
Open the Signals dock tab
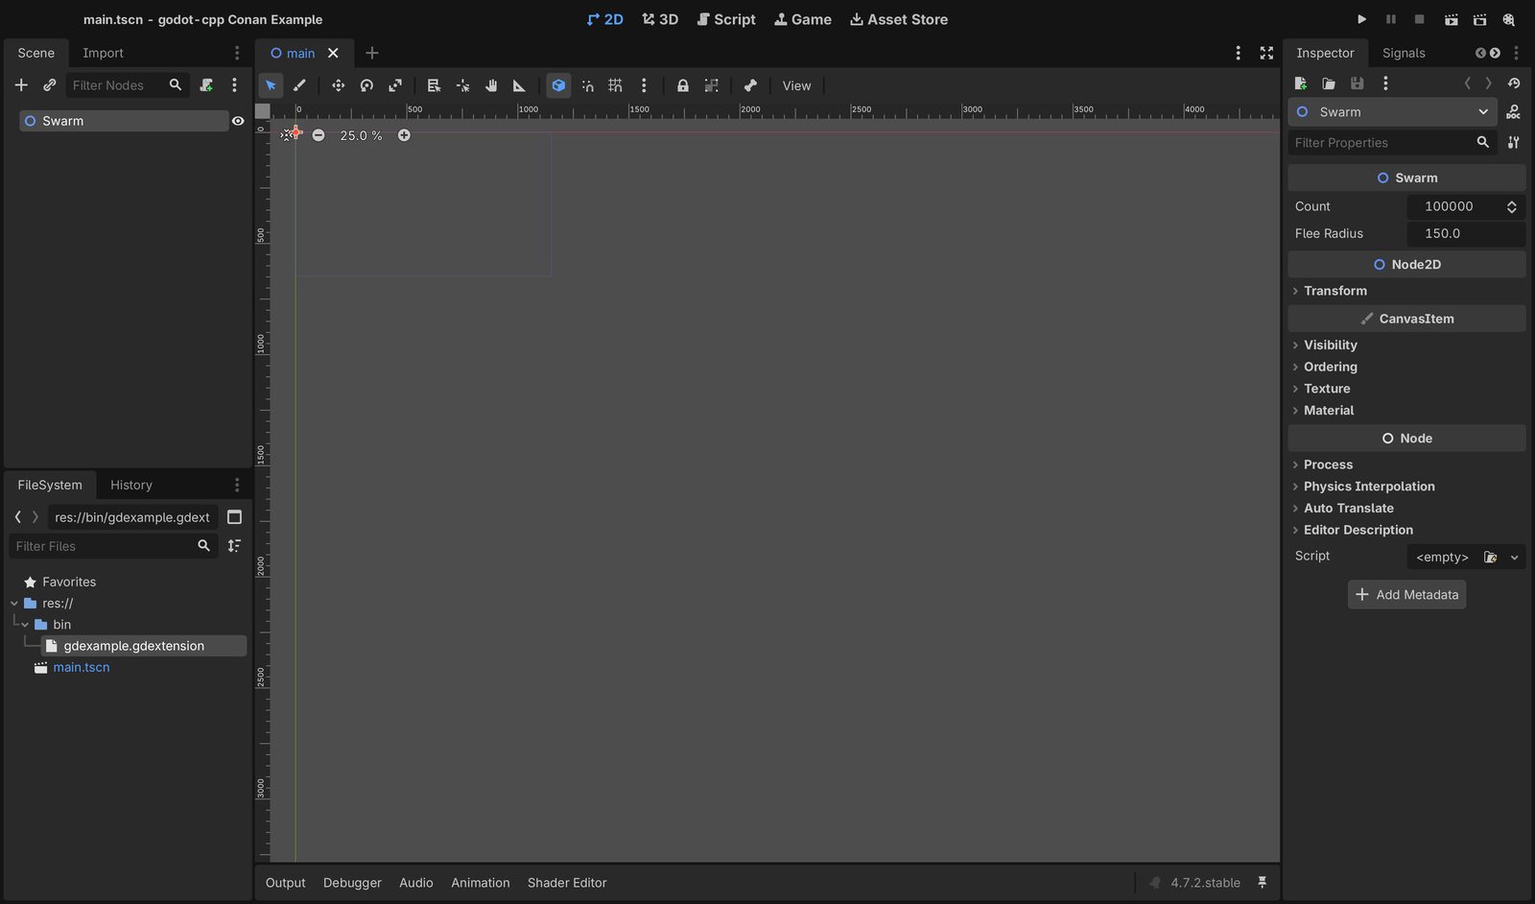coord(1404,53)
